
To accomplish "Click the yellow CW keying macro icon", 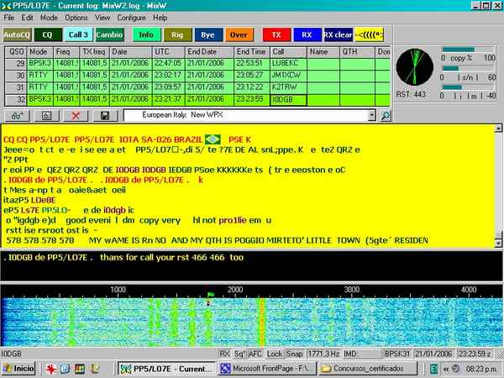I will (370, 34).
